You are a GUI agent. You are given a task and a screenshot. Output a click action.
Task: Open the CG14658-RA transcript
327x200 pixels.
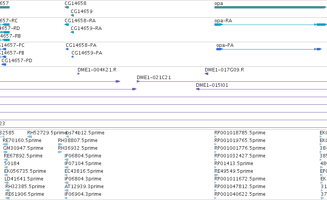click(80, 21)
